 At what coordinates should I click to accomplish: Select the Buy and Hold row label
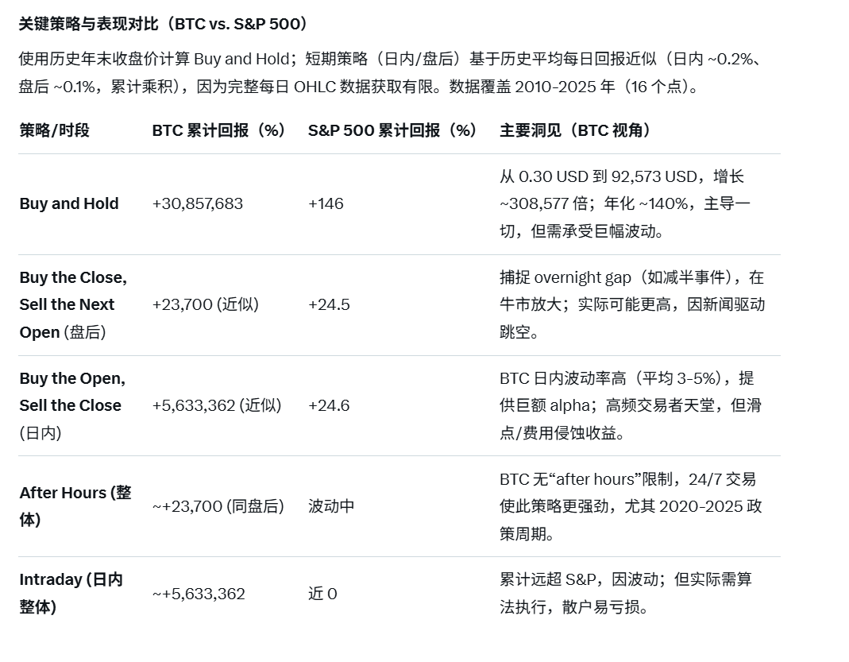click(x=69, y=203)
